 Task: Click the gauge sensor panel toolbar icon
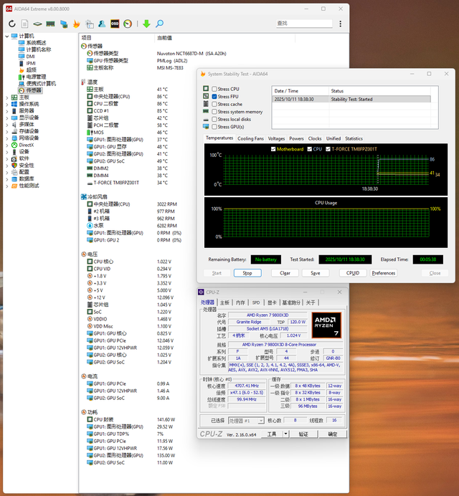pos(128,24)
